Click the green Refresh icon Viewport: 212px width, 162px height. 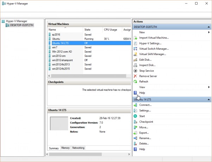[x=135, y=82]
